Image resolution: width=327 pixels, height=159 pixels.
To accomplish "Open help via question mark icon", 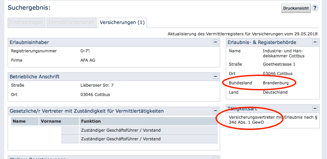I will point(315,8).
